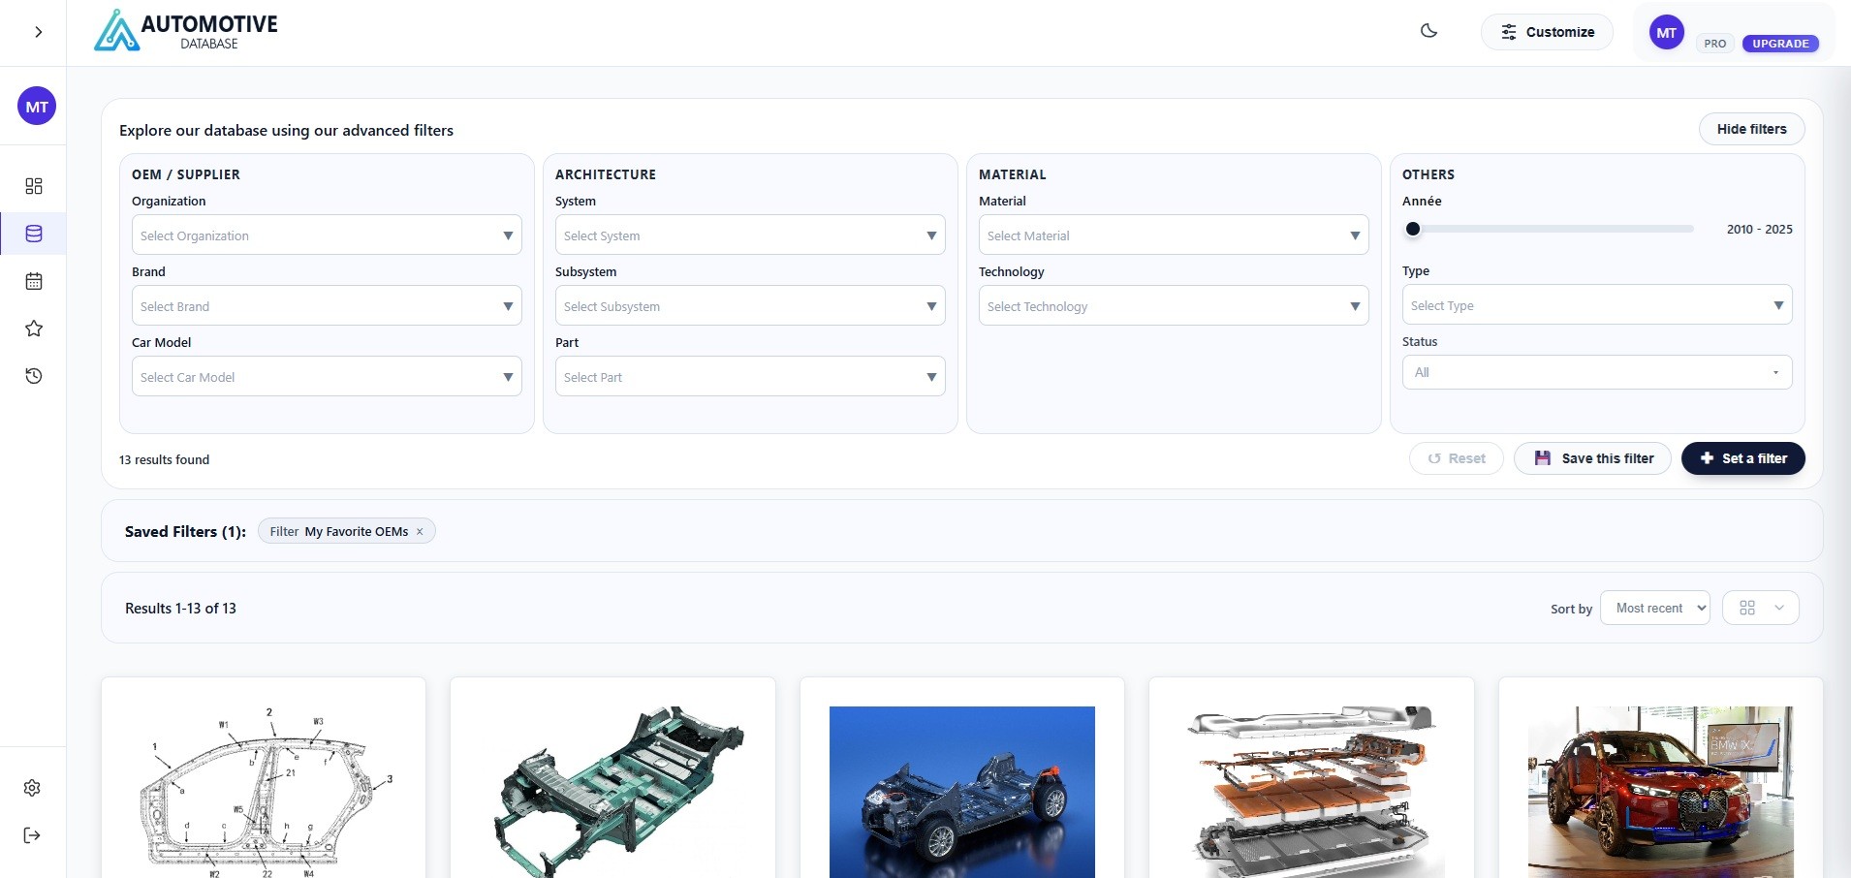Open the Status All dropdown
Image resolution: width=1851 pixels, height=878 pixels.
click(1597, 372)
